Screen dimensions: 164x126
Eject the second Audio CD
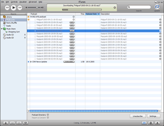(x=25, y=38)
